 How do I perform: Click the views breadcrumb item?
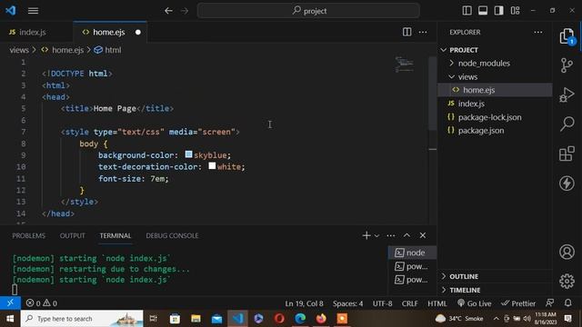(19, 50)
